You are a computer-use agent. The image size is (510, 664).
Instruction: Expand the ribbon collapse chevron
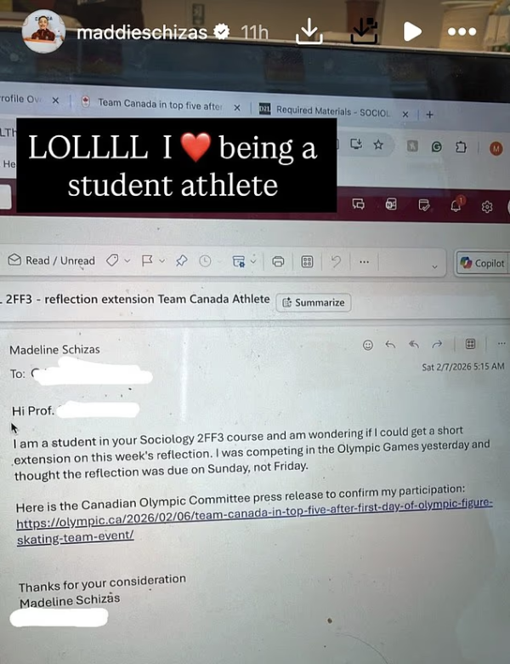pyautogui.click(x=434, y=266)
